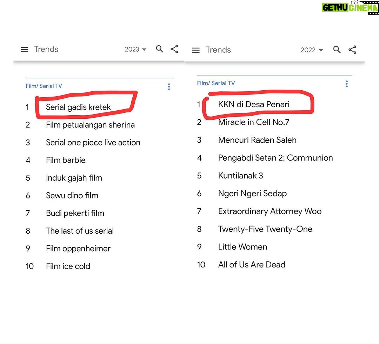The width and height of the screenshot is (379, 344).
Task: Expand the 2023 year dropdown
Action: point(135,50)
